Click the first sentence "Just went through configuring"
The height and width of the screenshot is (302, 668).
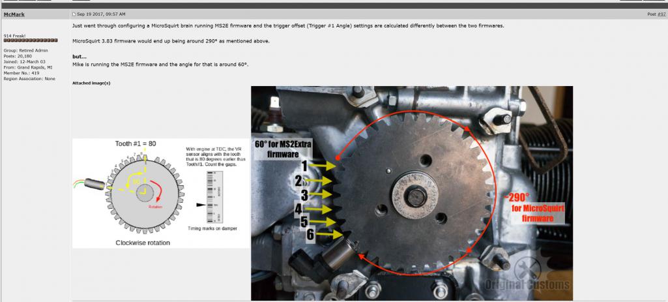click(288, 25)
